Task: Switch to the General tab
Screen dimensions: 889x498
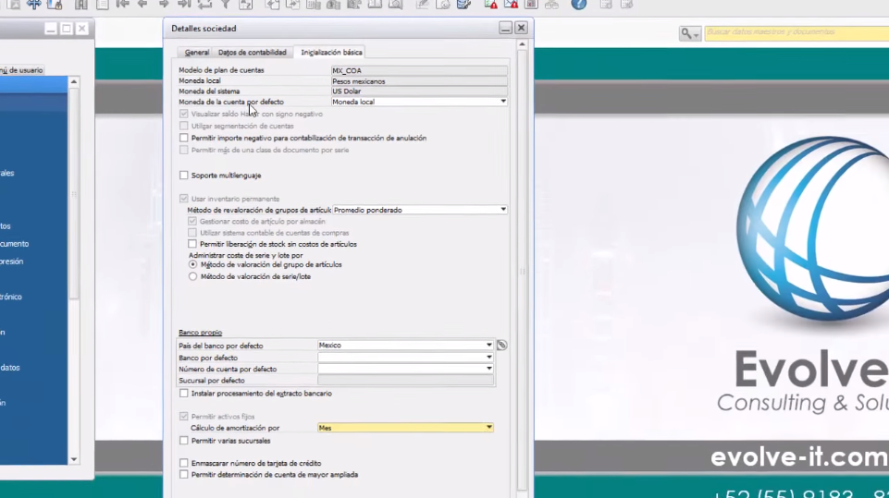Action: pyautogui.click(x=196, y=53)
